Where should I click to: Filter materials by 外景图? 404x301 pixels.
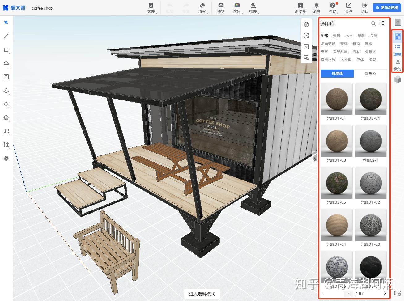(x=371, y=52)
